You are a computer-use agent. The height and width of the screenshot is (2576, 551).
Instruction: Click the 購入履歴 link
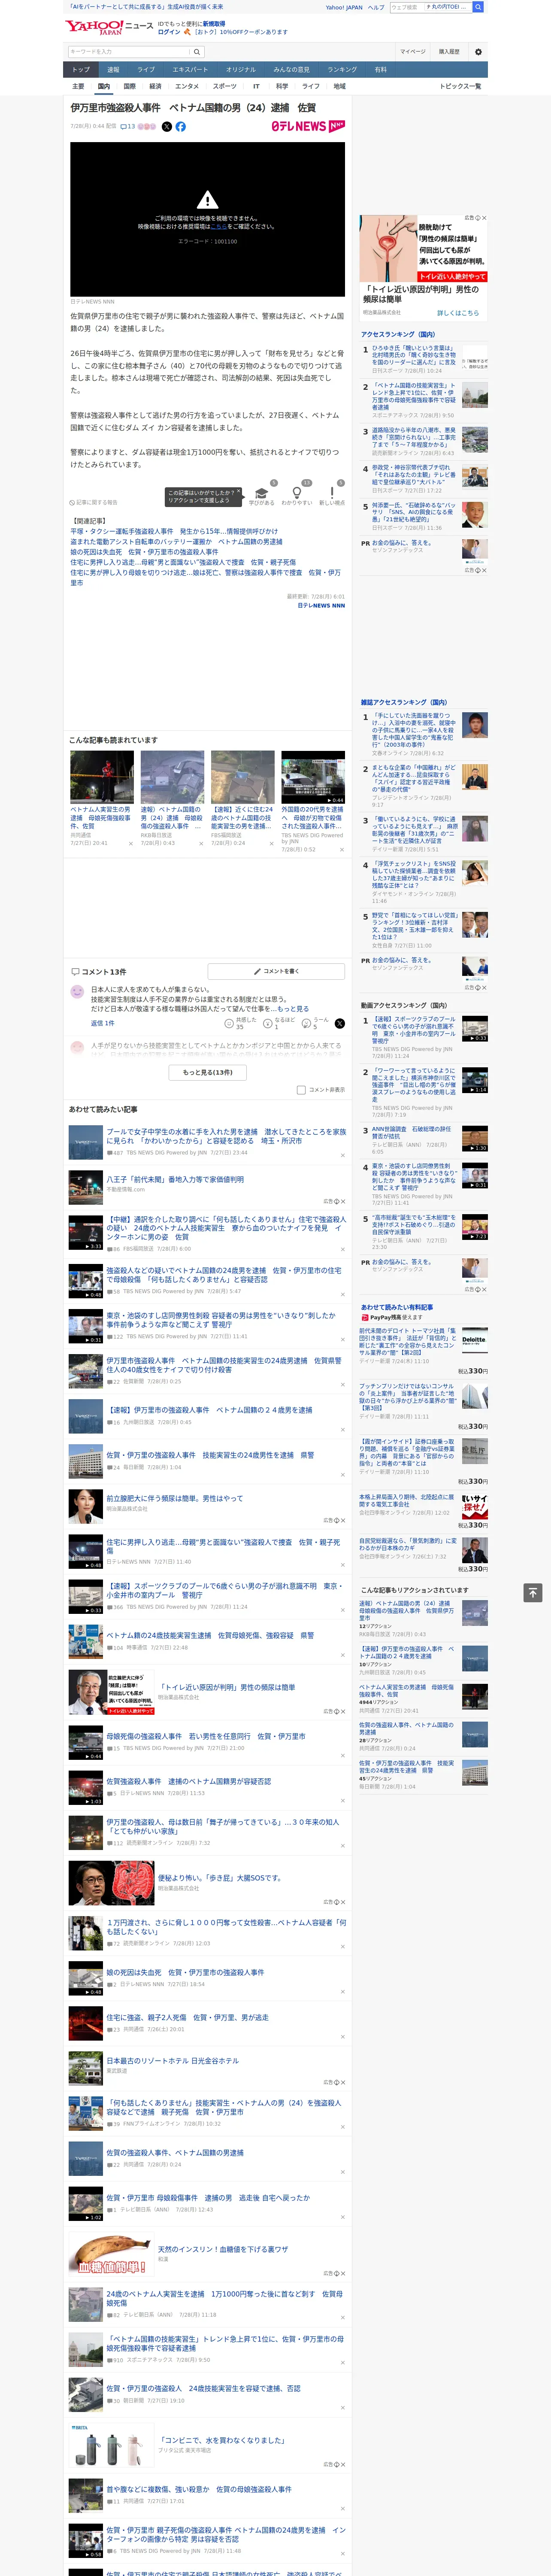click(449, 51)
